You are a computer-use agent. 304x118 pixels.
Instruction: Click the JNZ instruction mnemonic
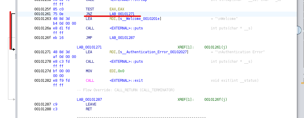point(89,14)
